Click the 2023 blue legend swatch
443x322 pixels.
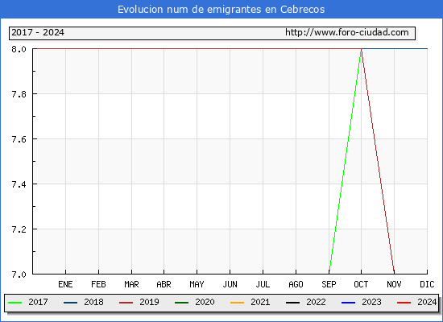(x=348, y=303)
